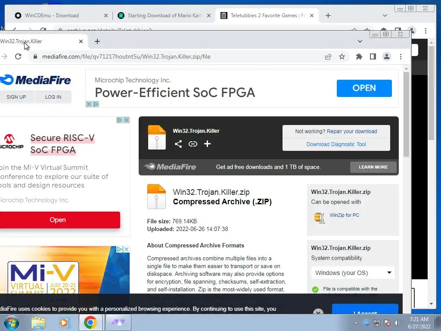Copy link for Win32.Trojan.Killer file

[193, 144]
